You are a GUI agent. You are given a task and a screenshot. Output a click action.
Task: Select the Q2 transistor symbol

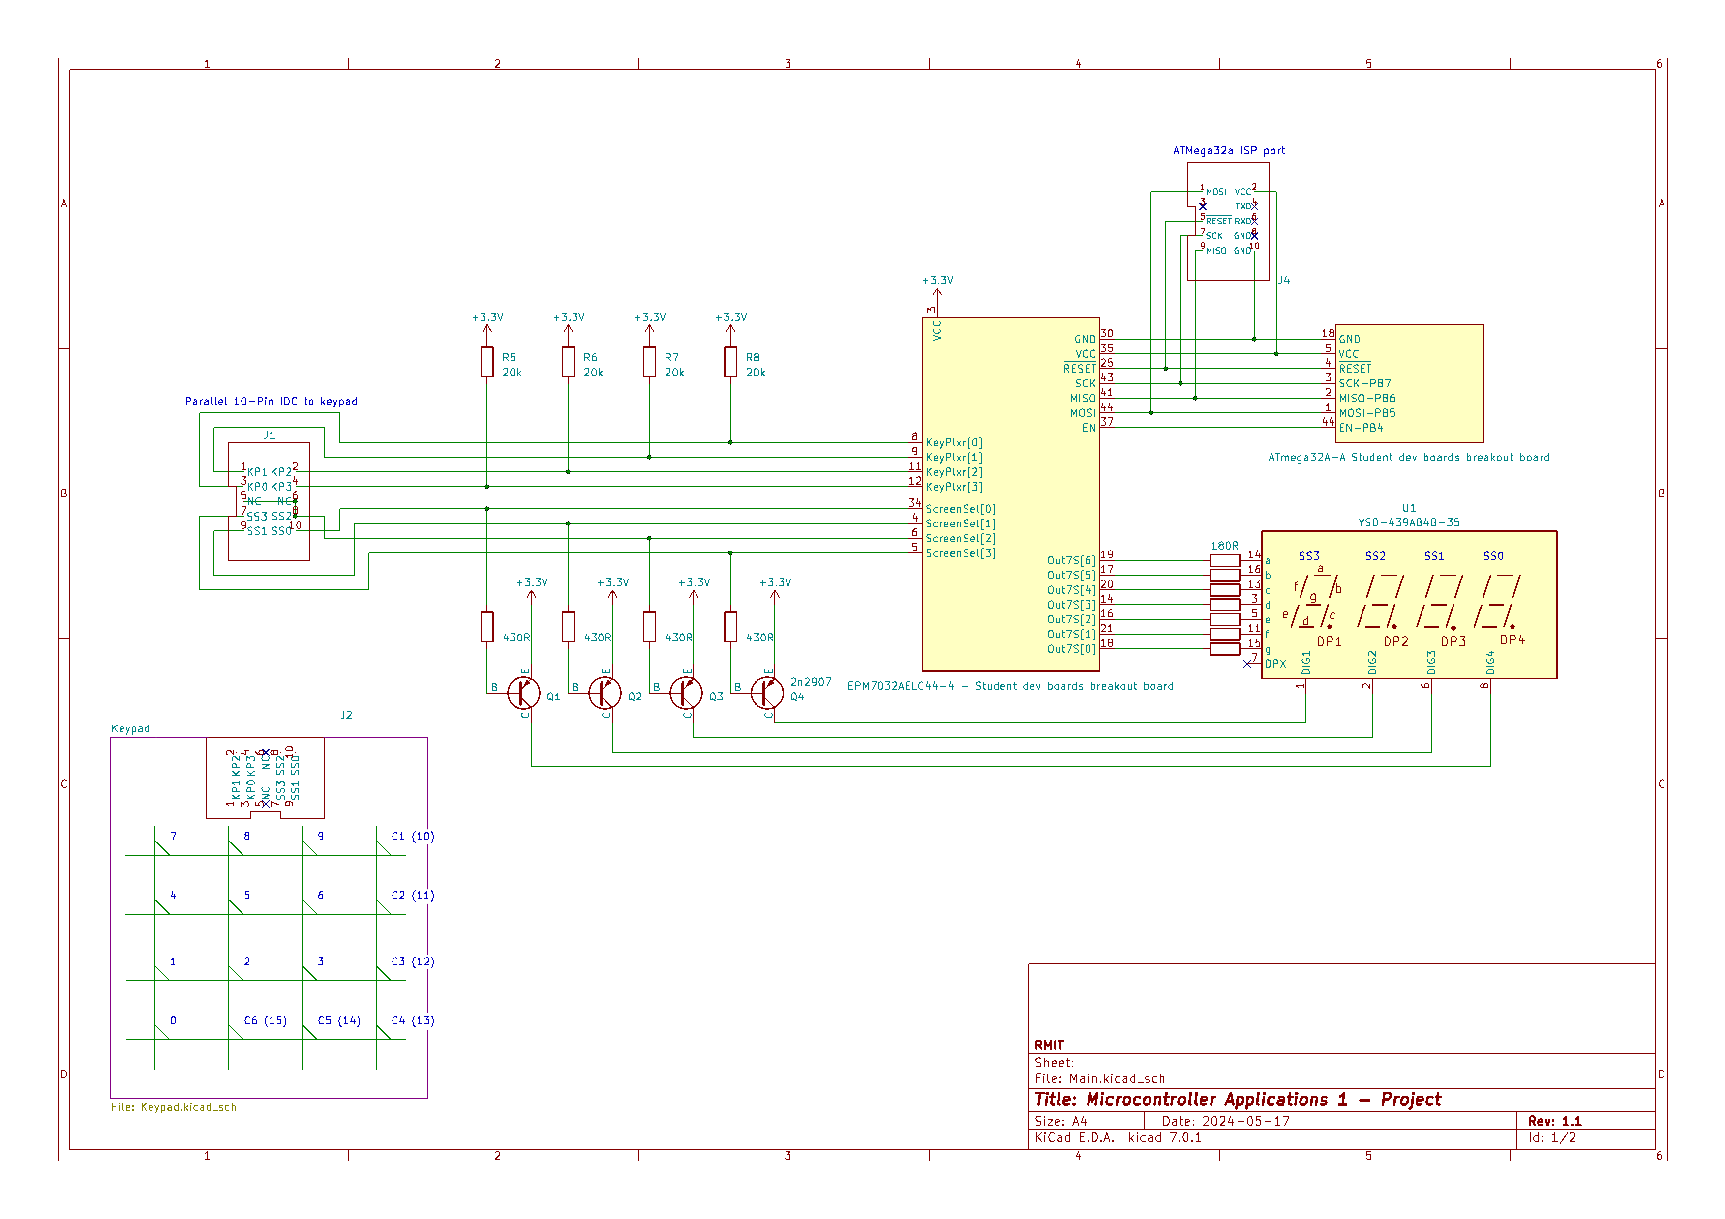604,693
